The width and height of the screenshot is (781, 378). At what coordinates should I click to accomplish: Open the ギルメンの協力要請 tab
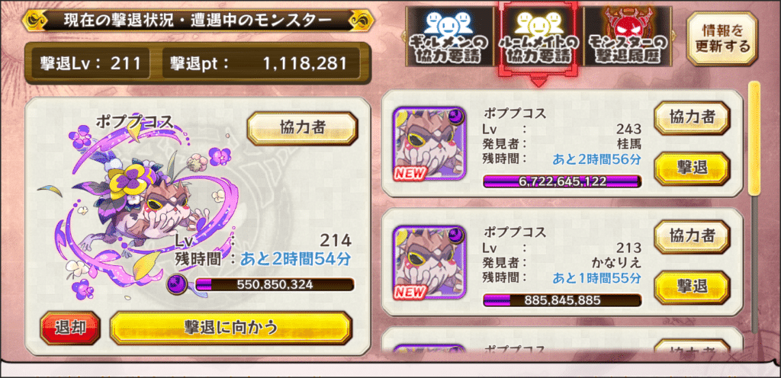(448, 38)
